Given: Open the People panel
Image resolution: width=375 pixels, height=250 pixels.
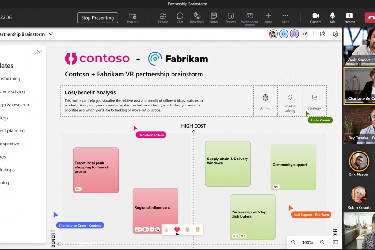Looking at the screenshot, I should (163, 18).
